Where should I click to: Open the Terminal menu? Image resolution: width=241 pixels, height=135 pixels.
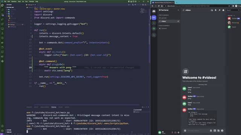pos(31,1)
